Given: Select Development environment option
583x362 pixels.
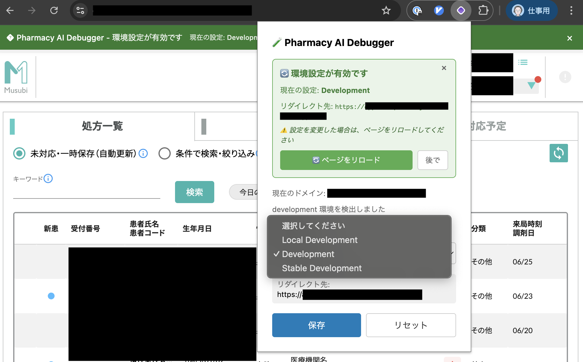Looking at the screenshot, I should tap(359, 254).
